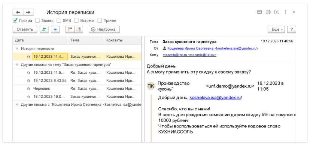Sort by the Дата column header
This screenshot has width=310, height=145.
40,40
